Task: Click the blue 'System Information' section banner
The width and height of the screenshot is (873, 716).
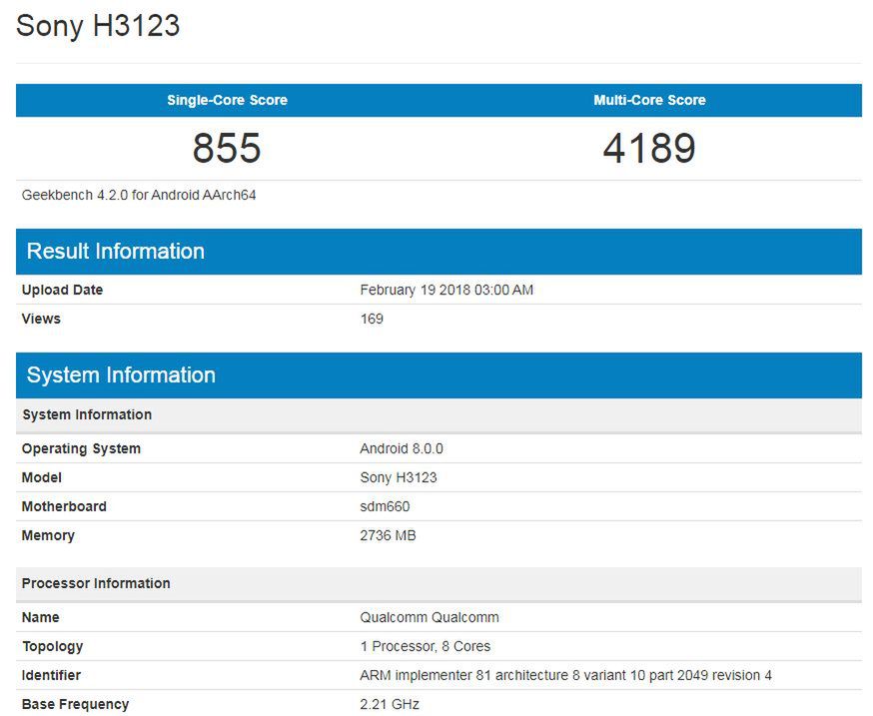Action: (x=438, y=374)
